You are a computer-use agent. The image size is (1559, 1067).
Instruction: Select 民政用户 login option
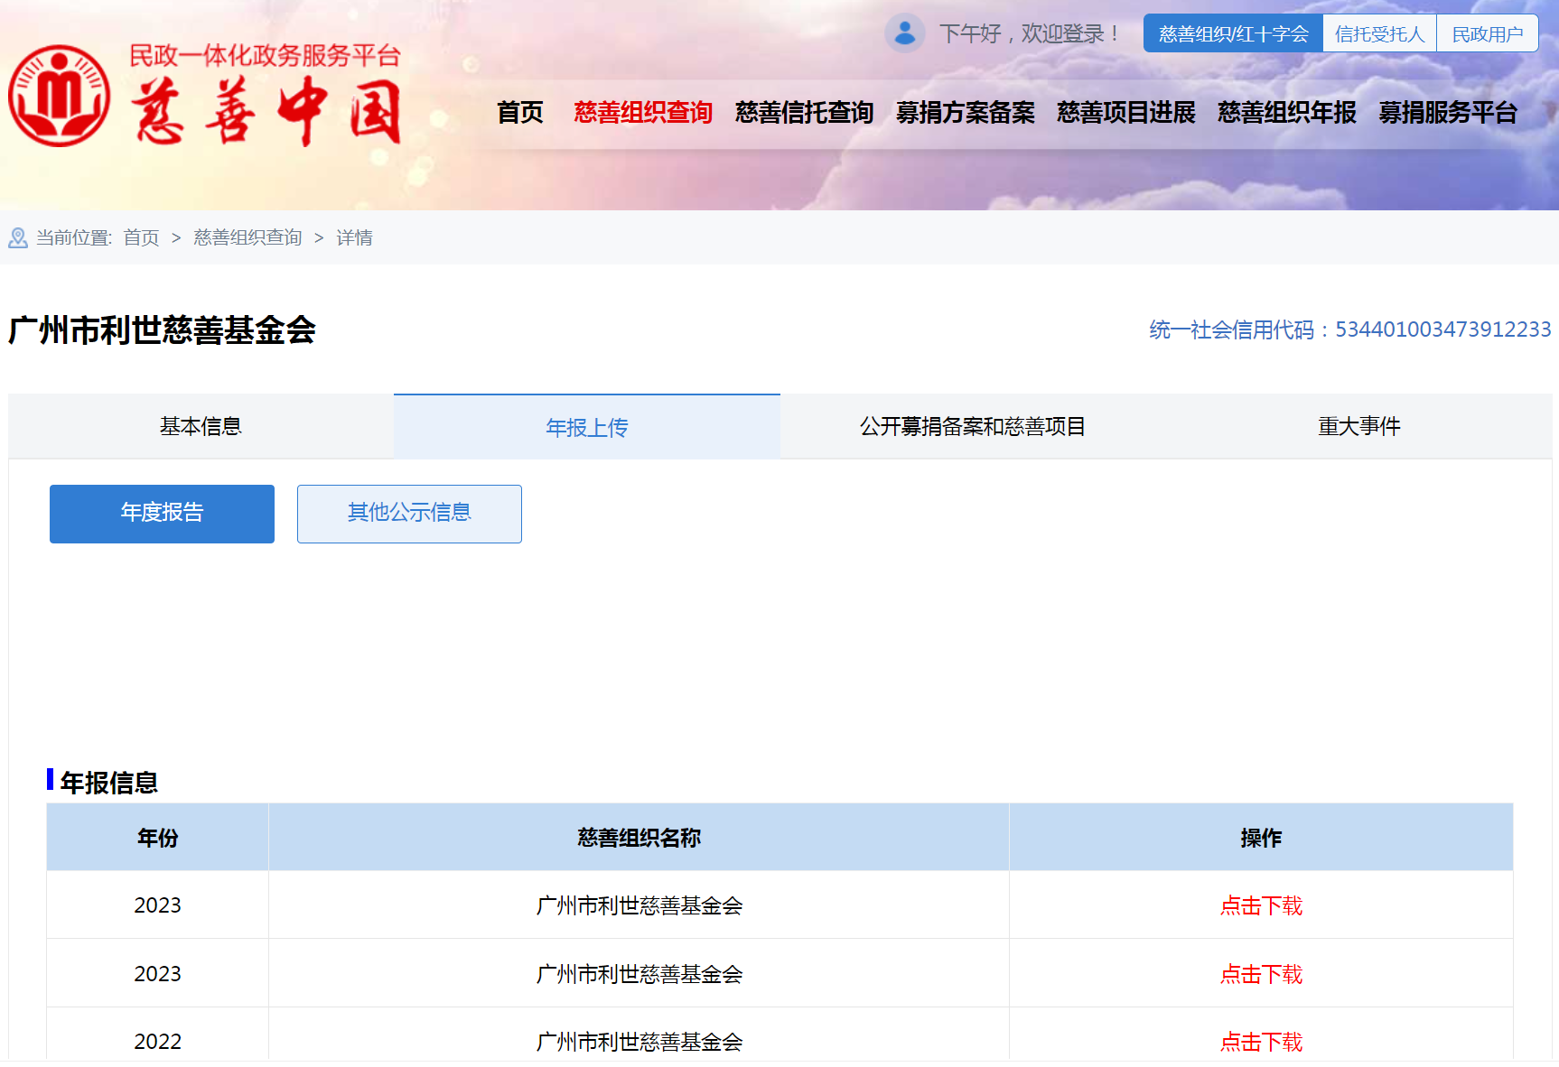pos(1487,33)
